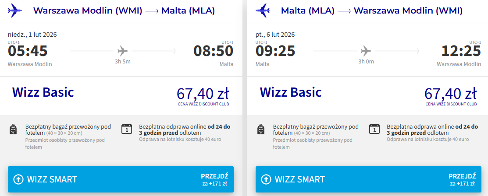Screen dimensions: 488x196
Task: Select the Malta (MLA) → Warszawa Modlin (WMI) header
Action: [x=371, y=10]
